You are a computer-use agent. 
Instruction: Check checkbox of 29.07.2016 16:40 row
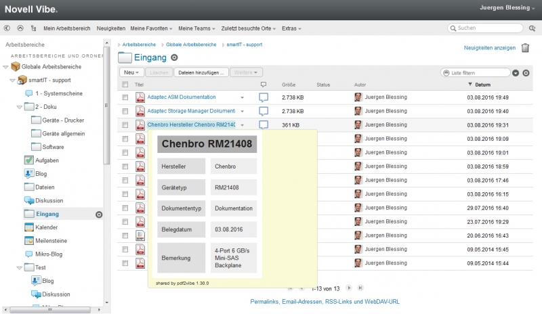click(x=125, y=208)
